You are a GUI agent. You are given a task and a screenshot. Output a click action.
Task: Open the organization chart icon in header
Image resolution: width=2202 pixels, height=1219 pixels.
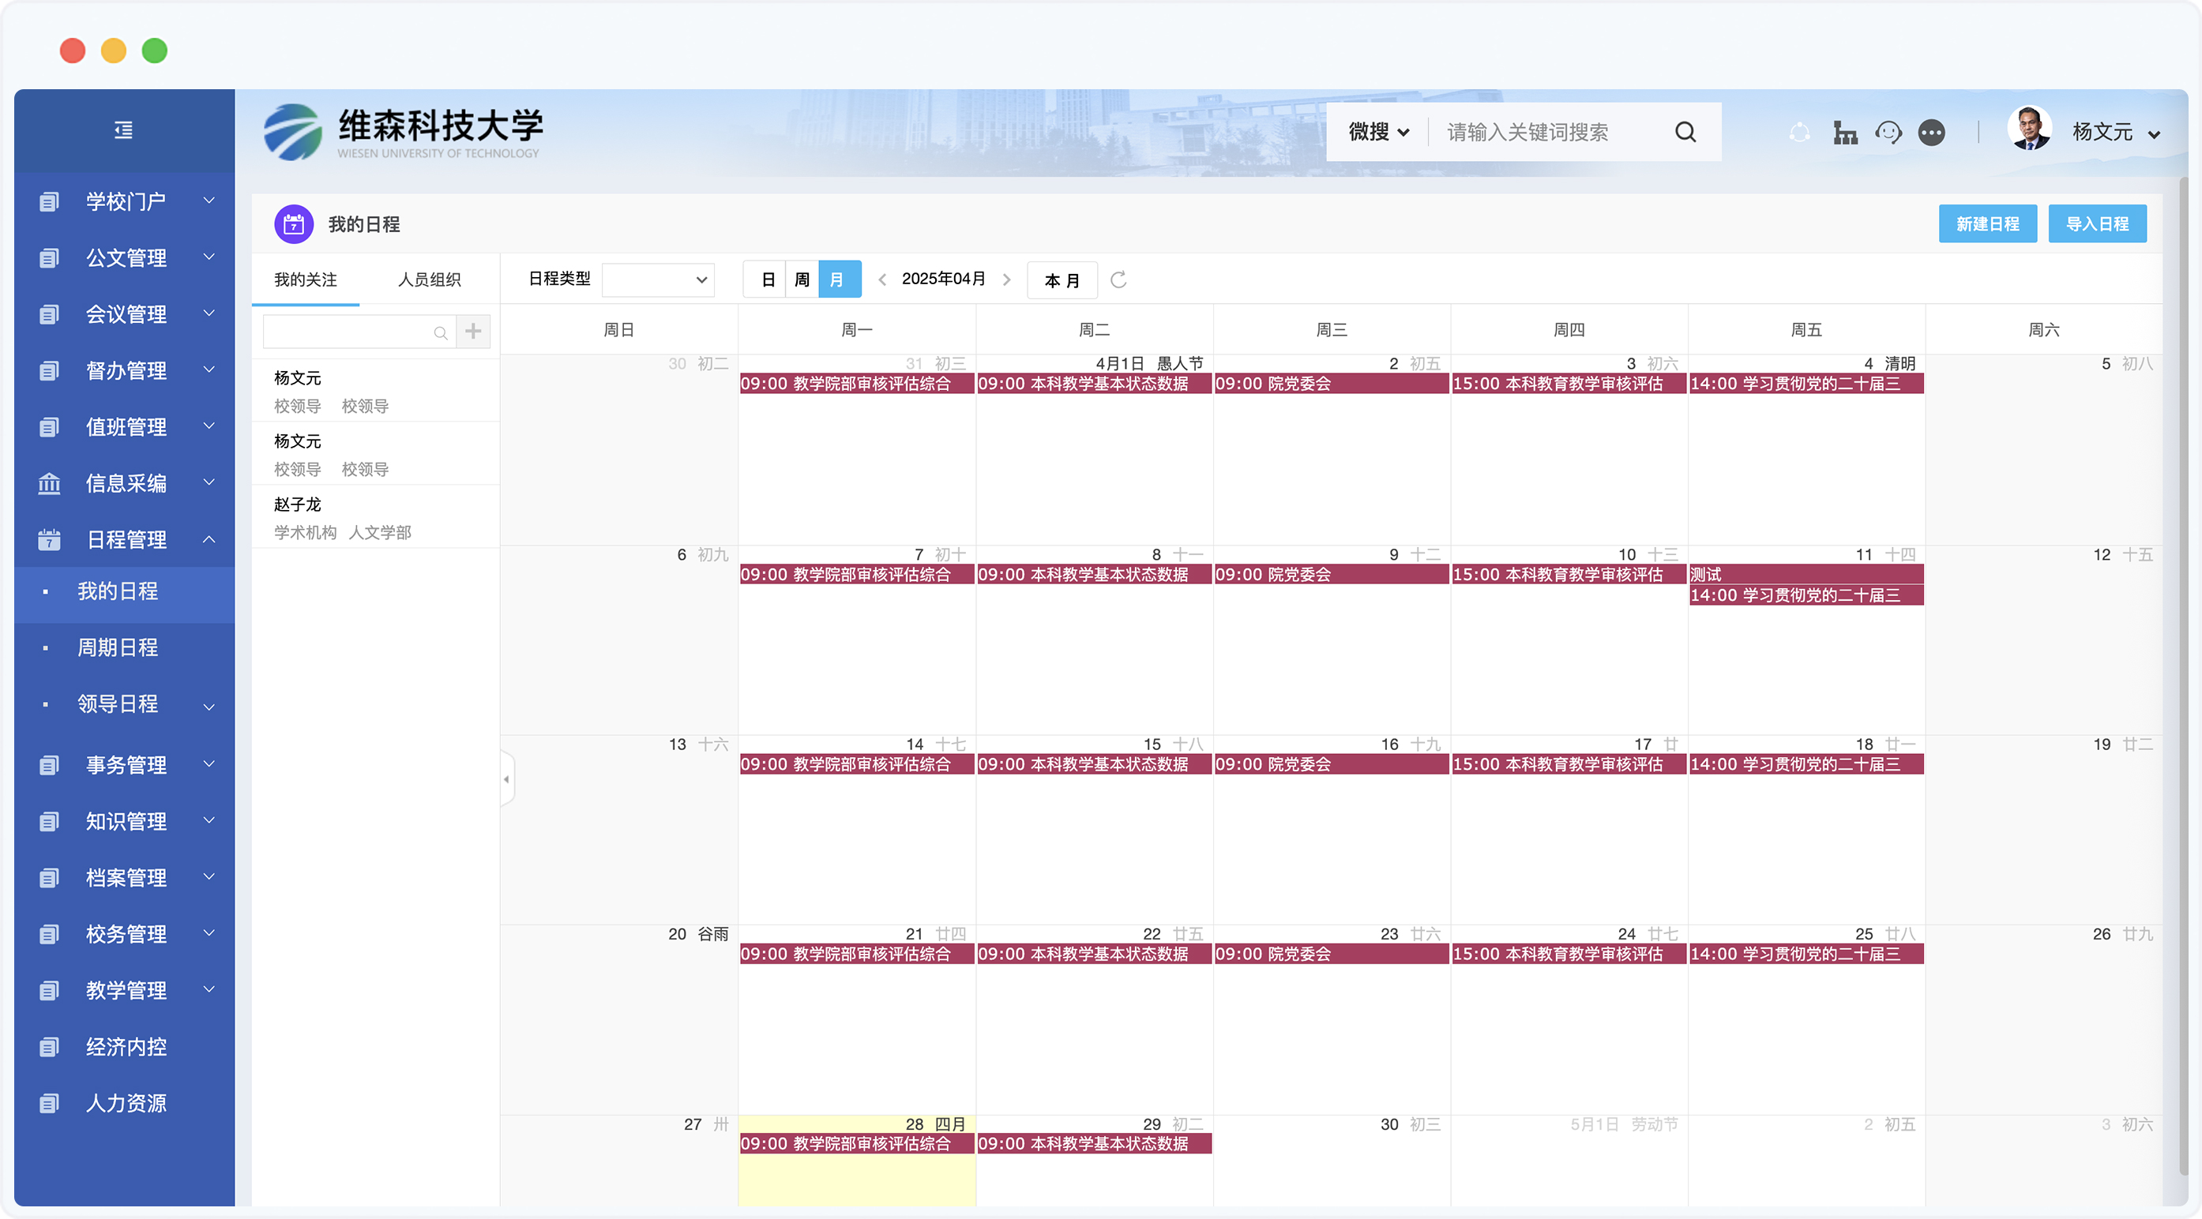pos(1845,133)
